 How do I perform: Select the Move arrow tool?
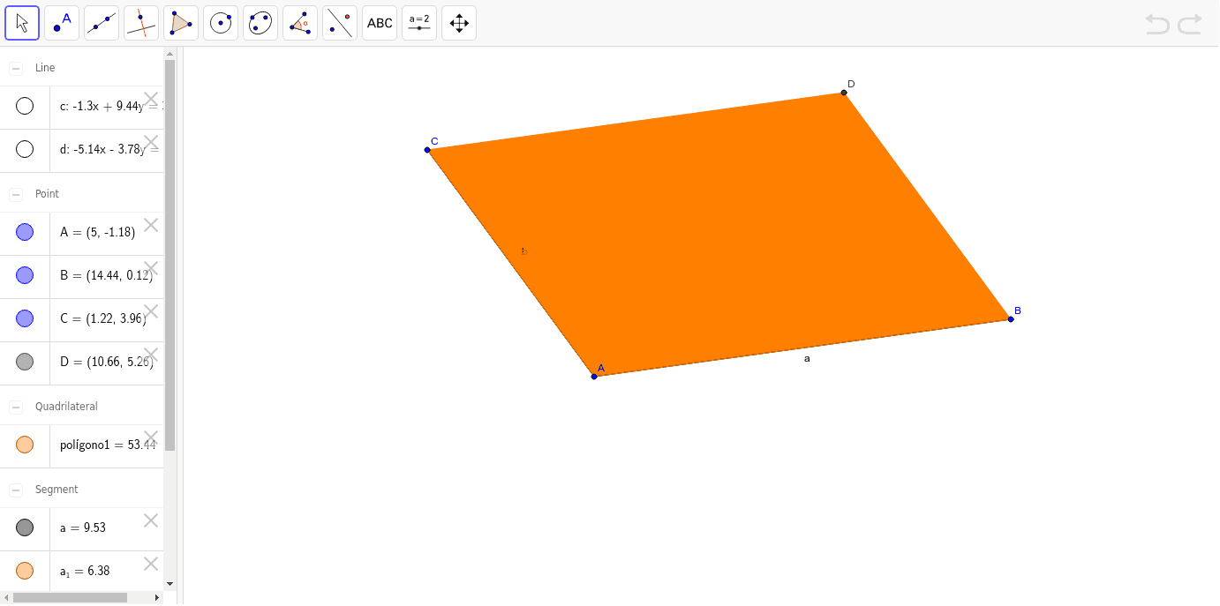tap(22, 23)
